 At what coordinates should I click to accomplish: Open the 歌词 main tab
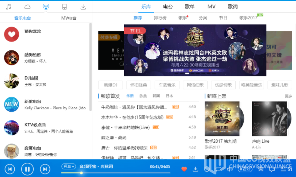[x=233, y=7]
